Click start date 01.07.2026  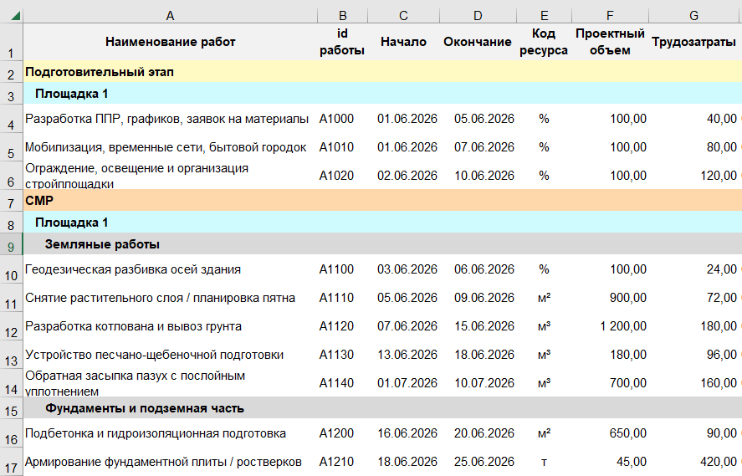(403, 383)
